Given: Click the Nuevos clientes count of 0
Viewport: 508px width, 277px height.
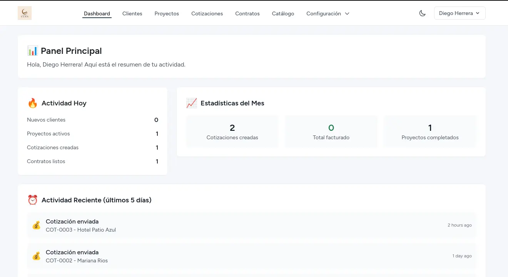Looking at the screenshot, I should [156, 120].
